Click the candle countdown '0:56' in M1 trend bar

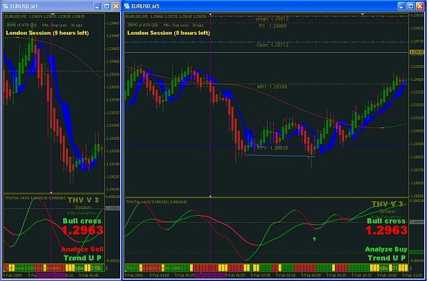click(95, 268)
